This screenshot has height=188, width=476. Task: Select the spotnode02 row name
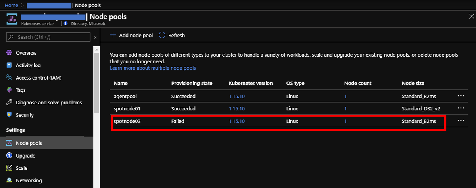tap(127, 121)
